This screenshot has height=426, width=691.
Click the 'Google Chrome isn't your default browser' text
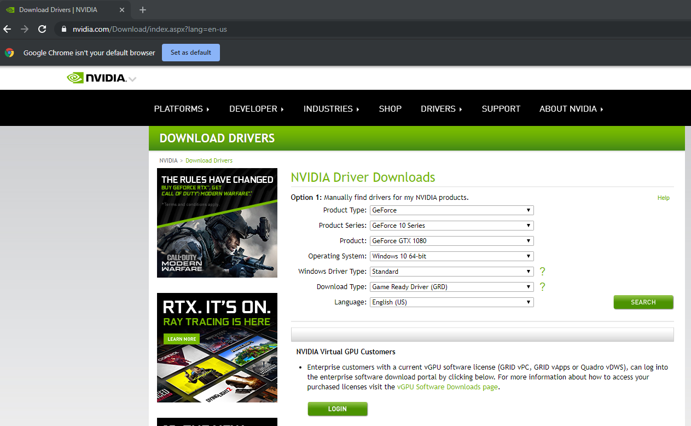click(x=89, y=53)
